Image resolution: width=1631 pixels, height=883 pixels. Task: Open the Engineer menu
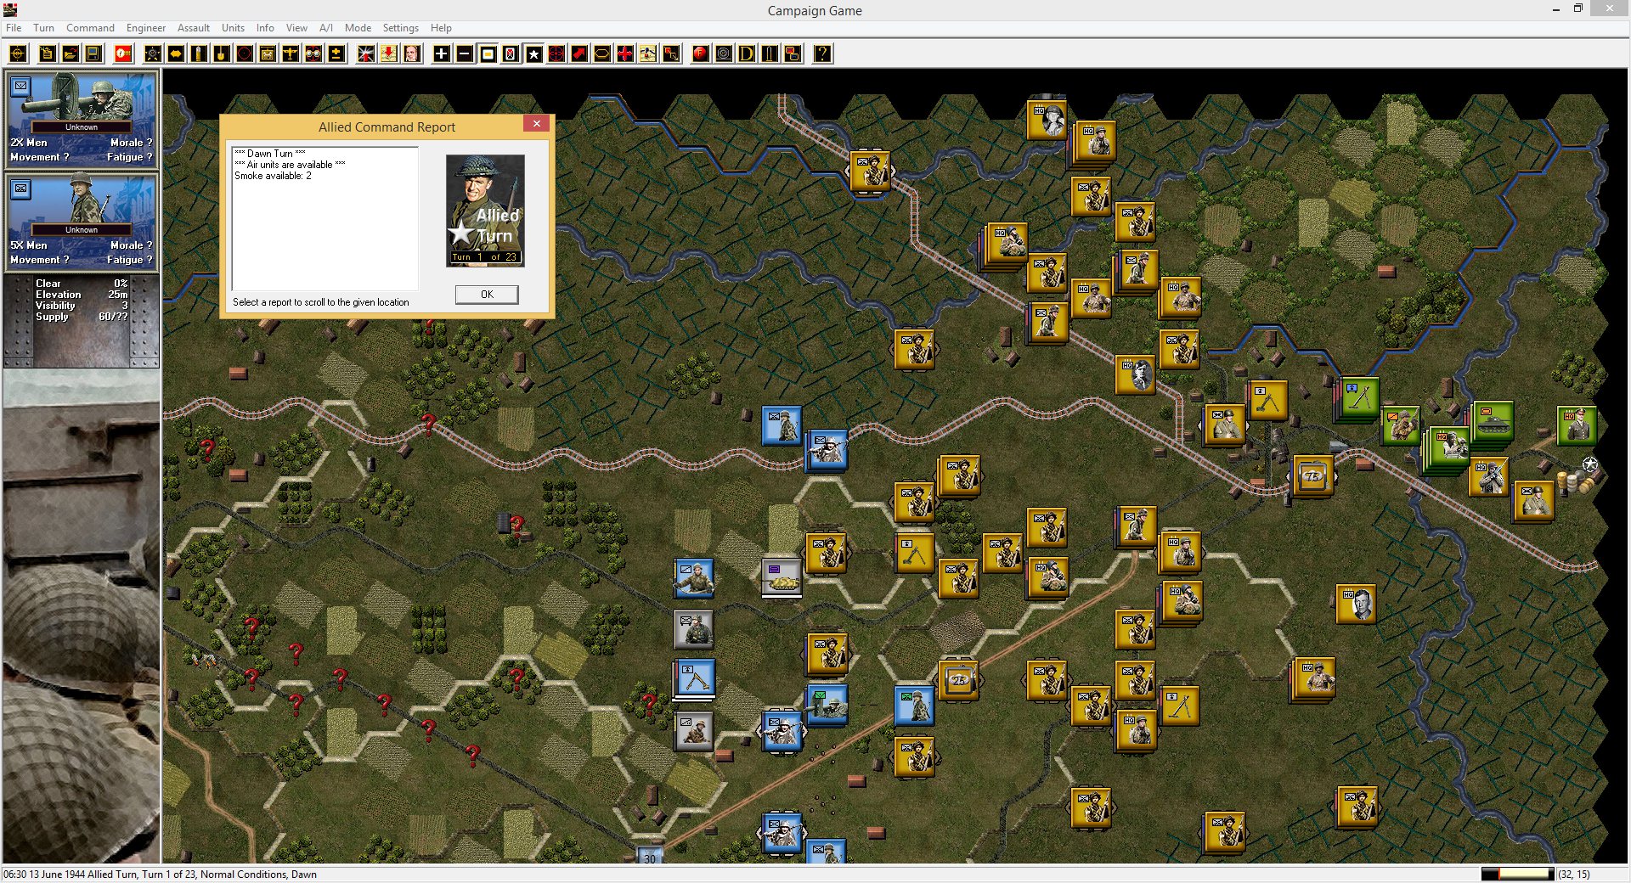(146, 28)
